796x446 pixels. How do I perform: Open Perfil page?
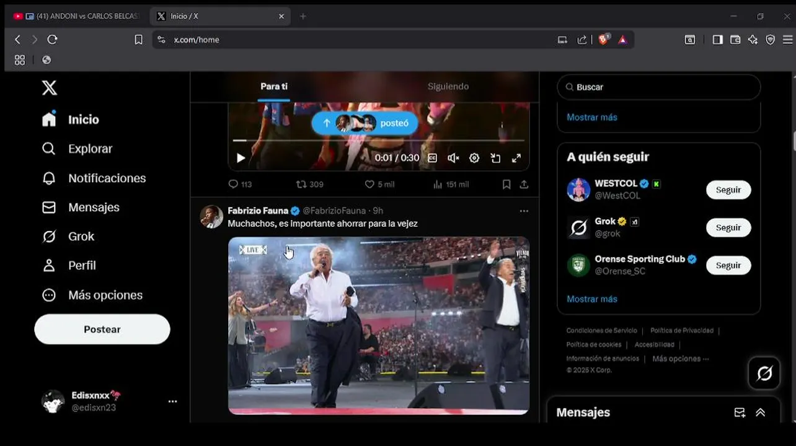pos(68,266)
